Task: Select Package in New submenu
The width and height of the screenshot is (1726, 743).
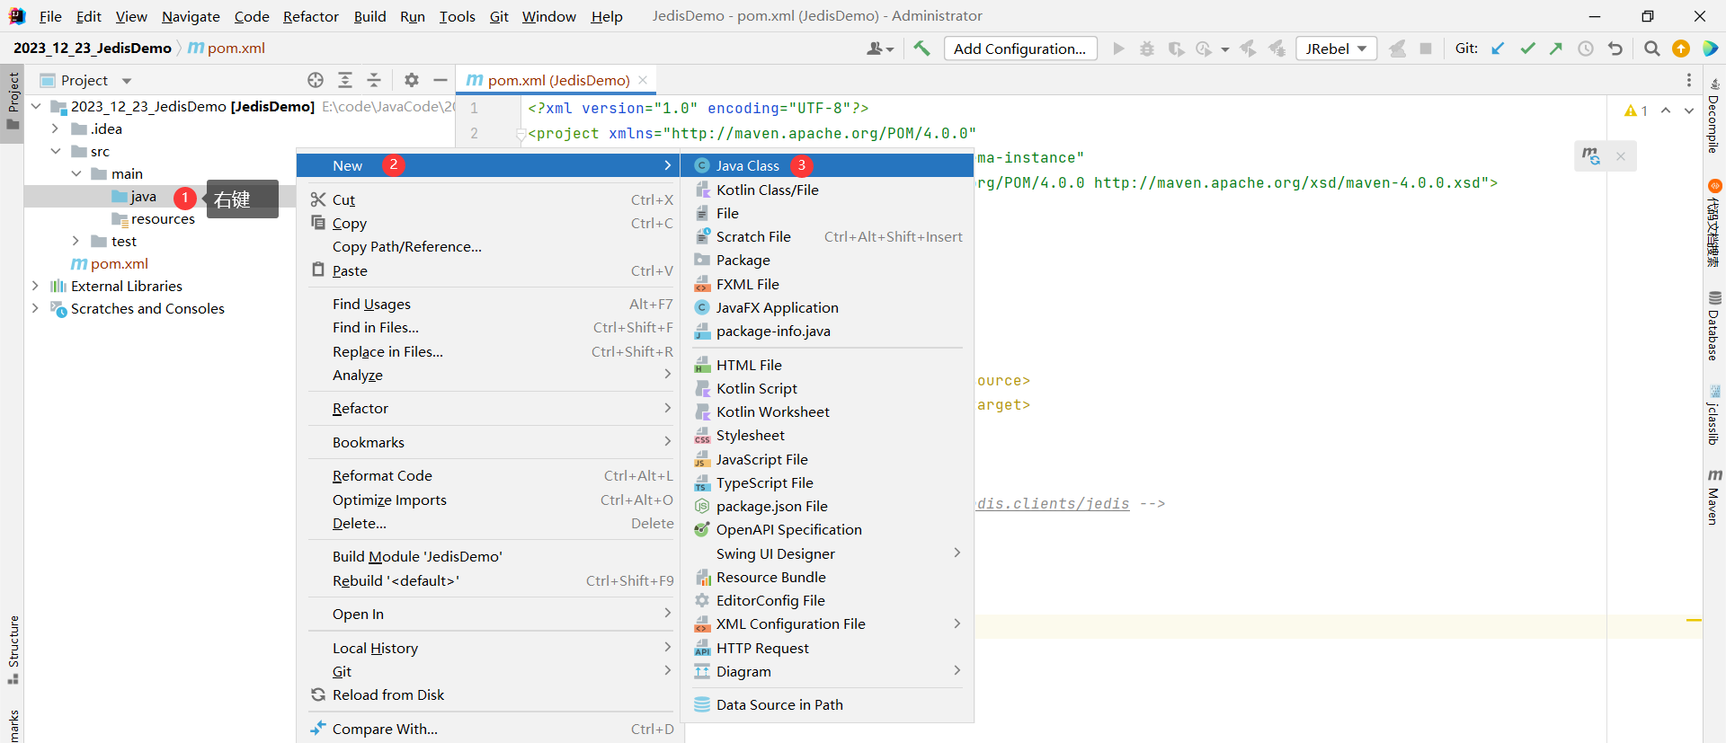Action: tap(828, 260)
